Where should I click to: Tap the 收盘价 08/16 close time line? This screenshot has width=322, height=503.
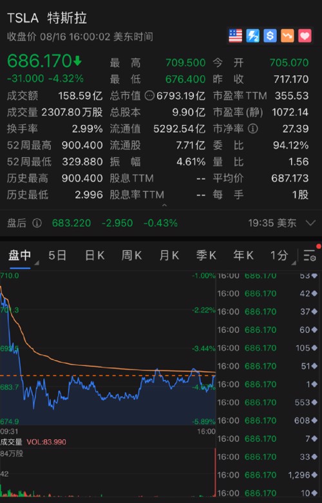coord(80,37)
